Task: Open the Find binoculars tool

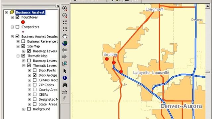Action: 65,85
